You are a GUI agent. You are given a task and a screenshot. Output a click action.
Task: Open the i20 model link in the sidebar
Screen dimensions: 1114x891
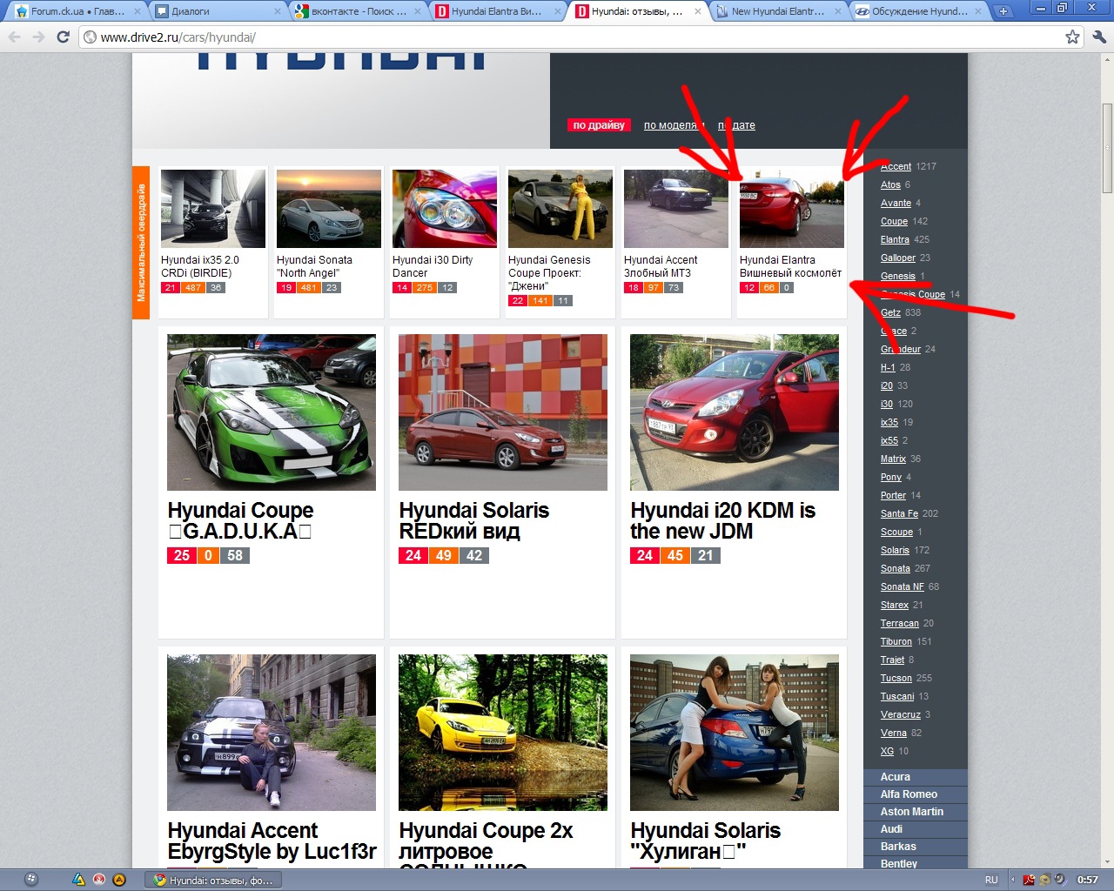click(887, 385)
